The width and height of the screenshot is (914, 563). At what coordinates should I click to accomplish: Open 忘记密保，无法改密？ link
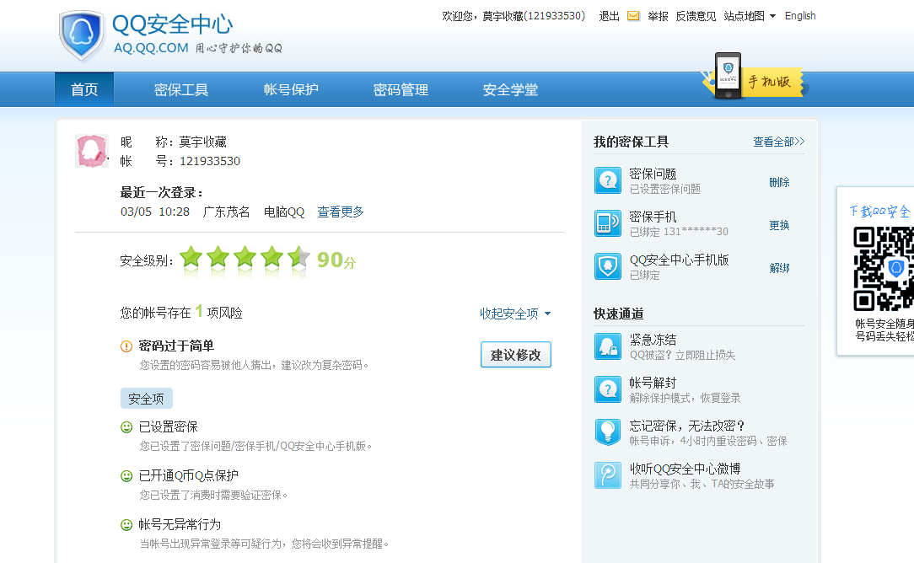coord(687,426)
